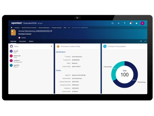Click the Team widget people icon
Image resolution: width=154 pixels, height=116 pixels.
[x=11, y=46]
